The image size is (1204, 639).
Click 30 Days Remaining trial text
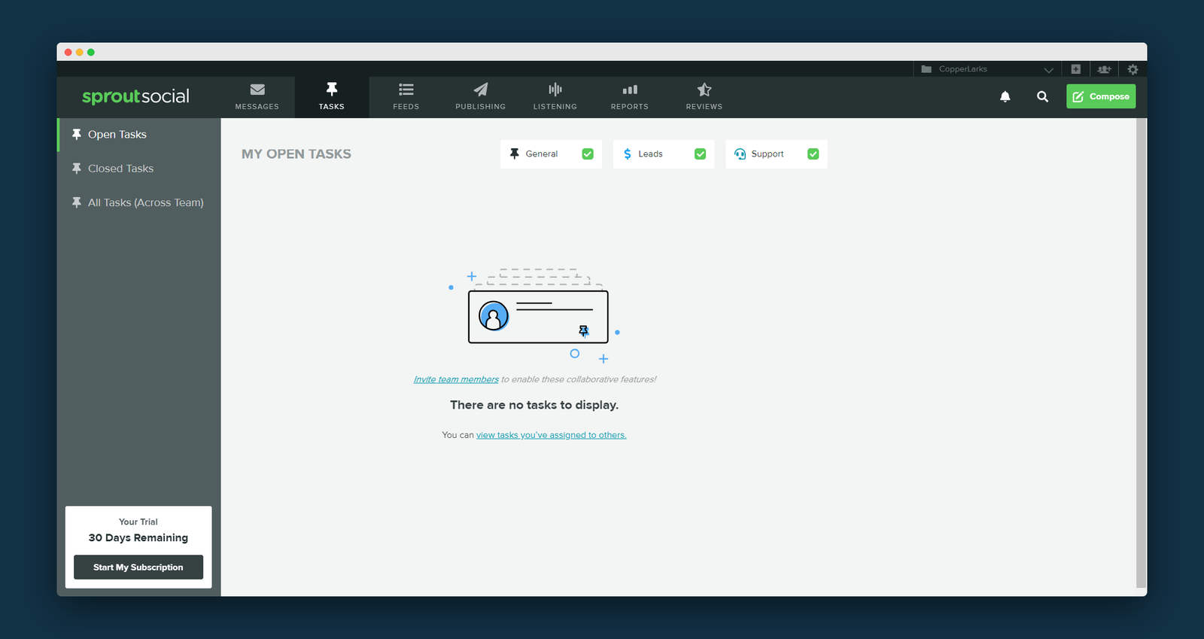pyautogui.click(x=138, y=537)
